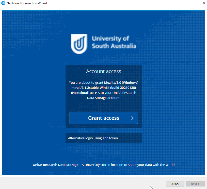Click the Nextcloud logo in the title bar

pos(4,3)
